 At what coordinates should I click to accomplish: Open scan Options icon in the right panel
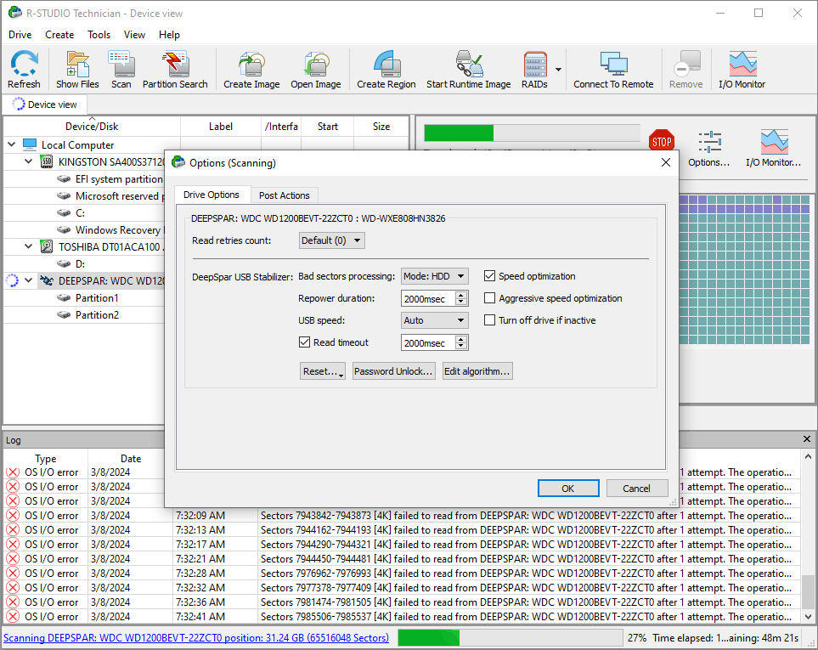[x=709, y=149]
